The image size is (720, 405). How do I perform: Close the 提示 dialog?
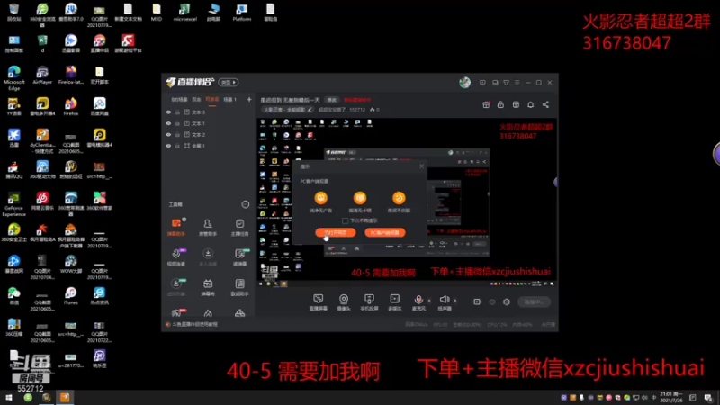pyautogui.click(x=422, y=166)
